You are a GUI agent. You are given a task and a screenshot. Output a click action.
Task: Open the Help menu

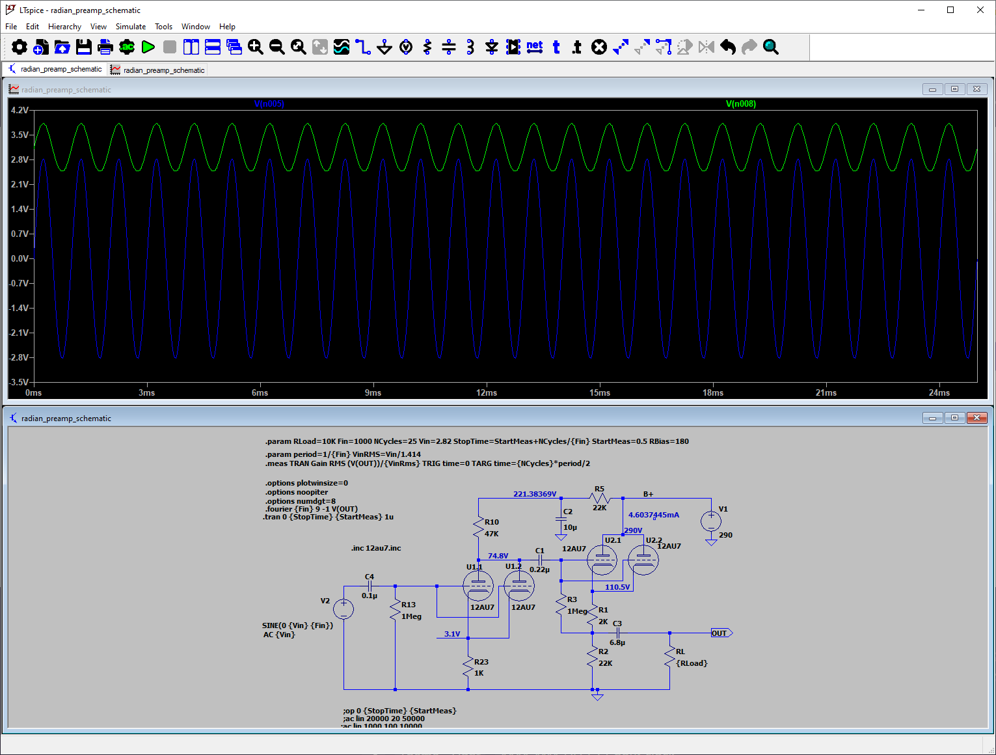click(227, 27)
